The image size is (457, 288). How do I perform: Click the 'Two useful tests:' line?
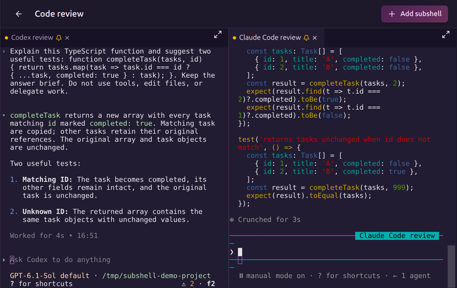(45, 164)
